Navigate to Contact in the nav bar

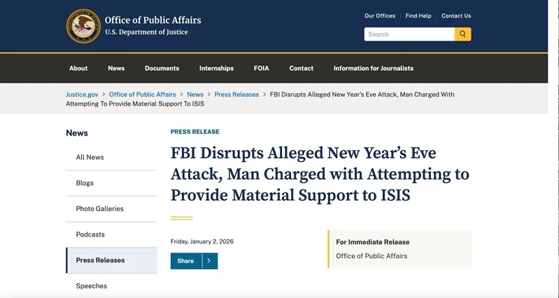click(x=301, y=69)
